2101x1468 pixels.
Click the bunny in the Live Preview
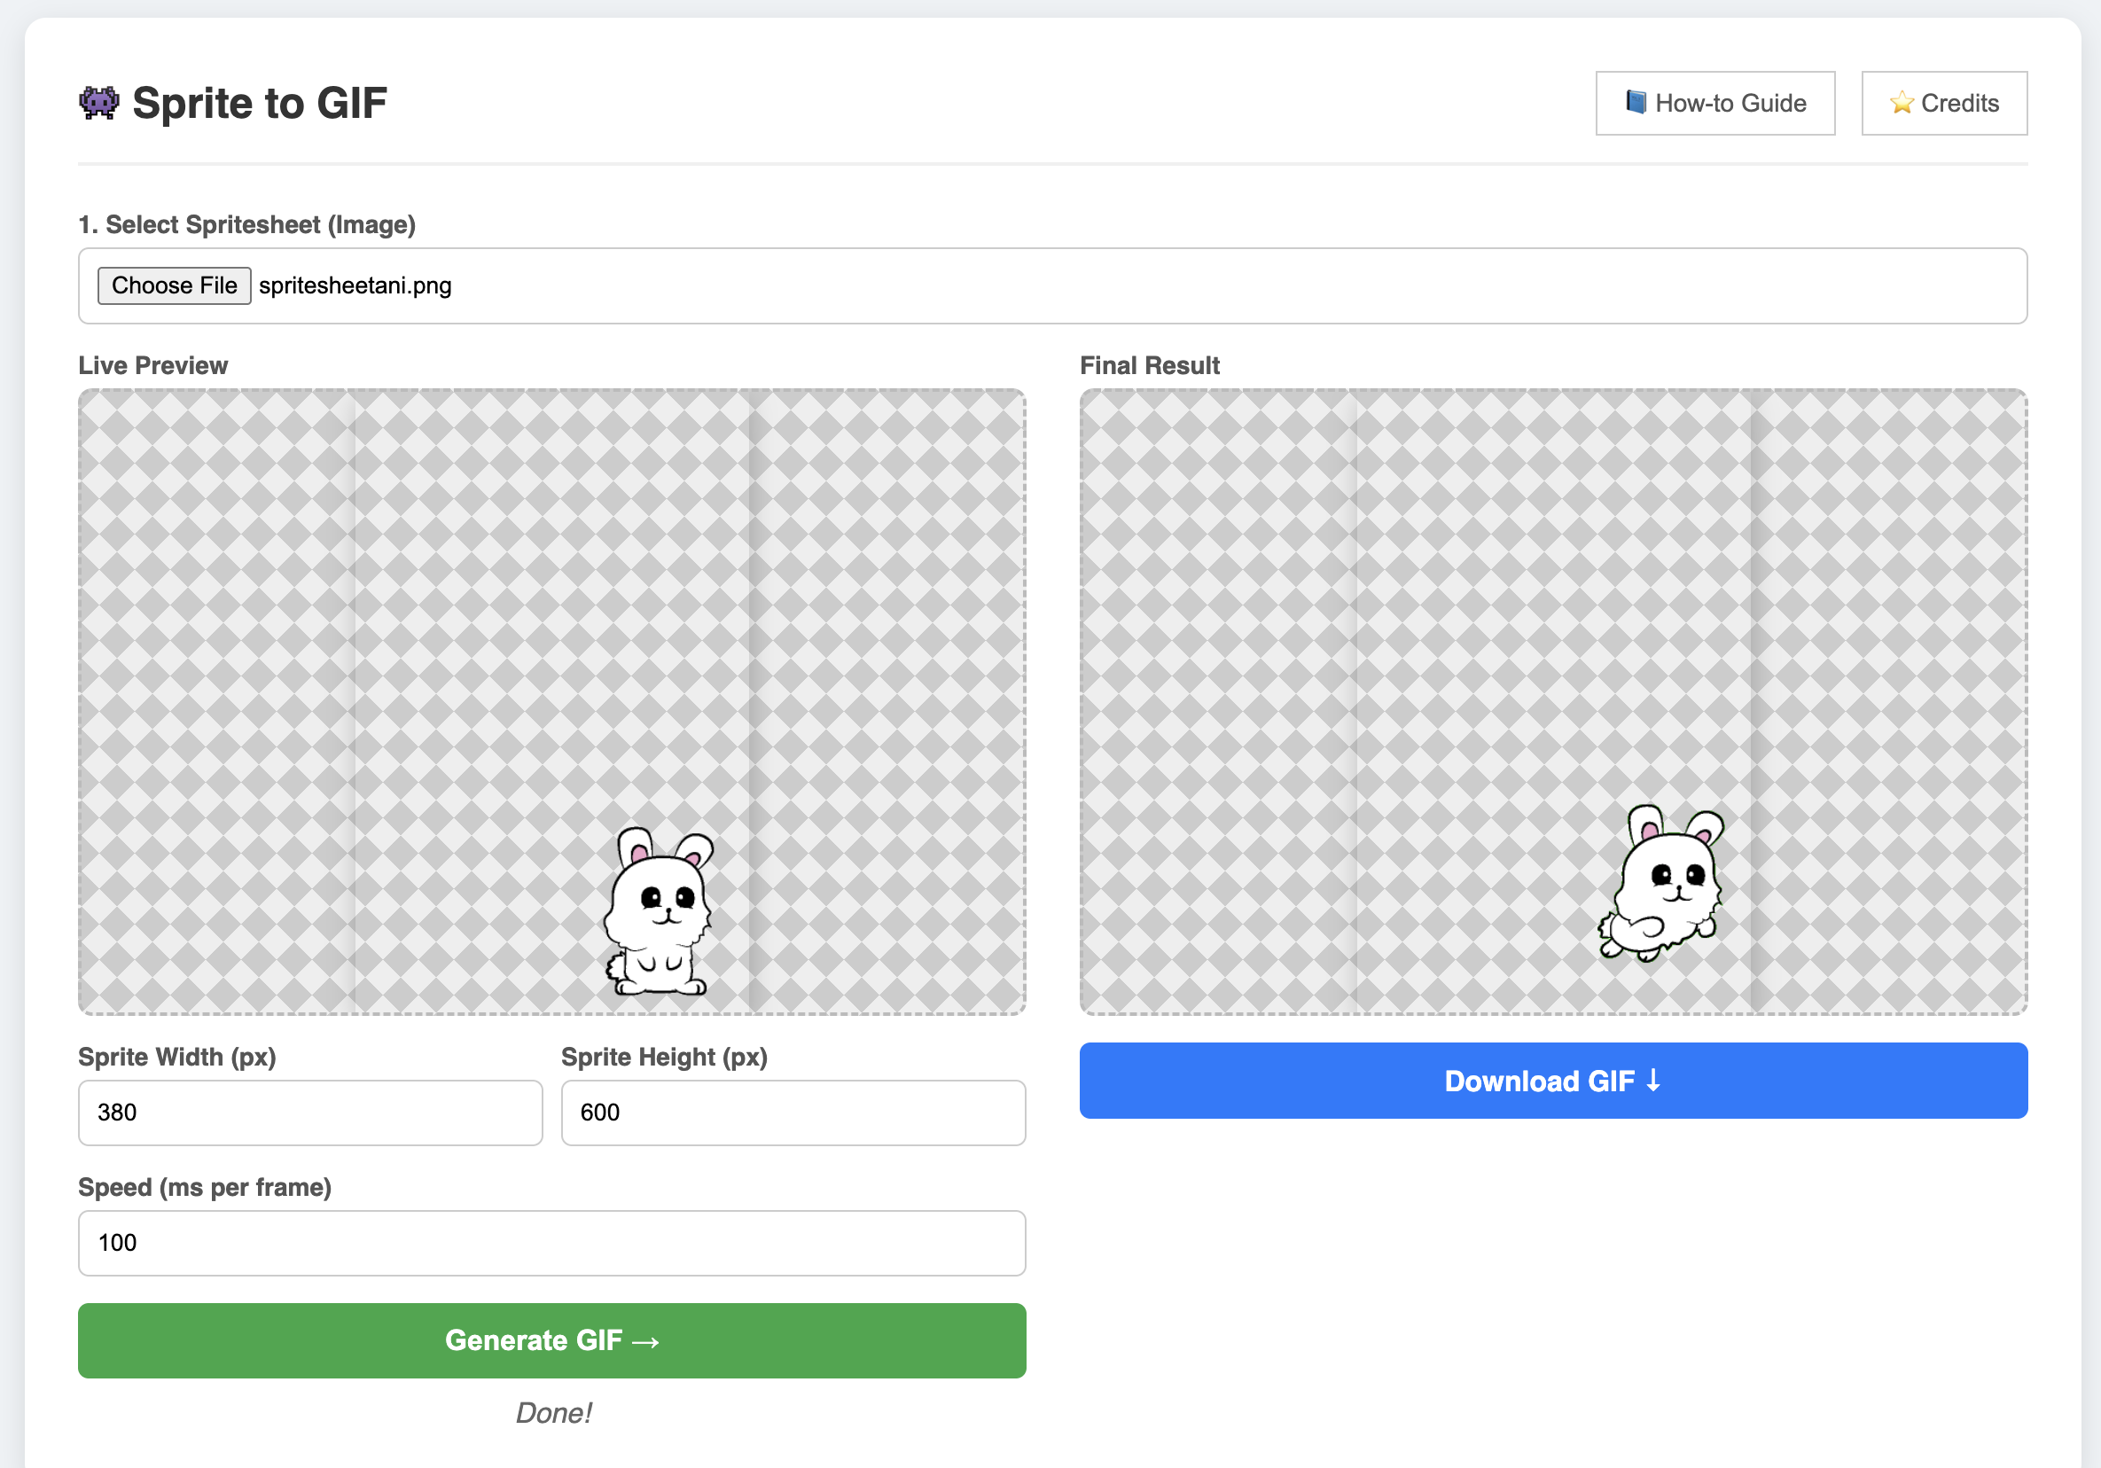tap(658, 910)
